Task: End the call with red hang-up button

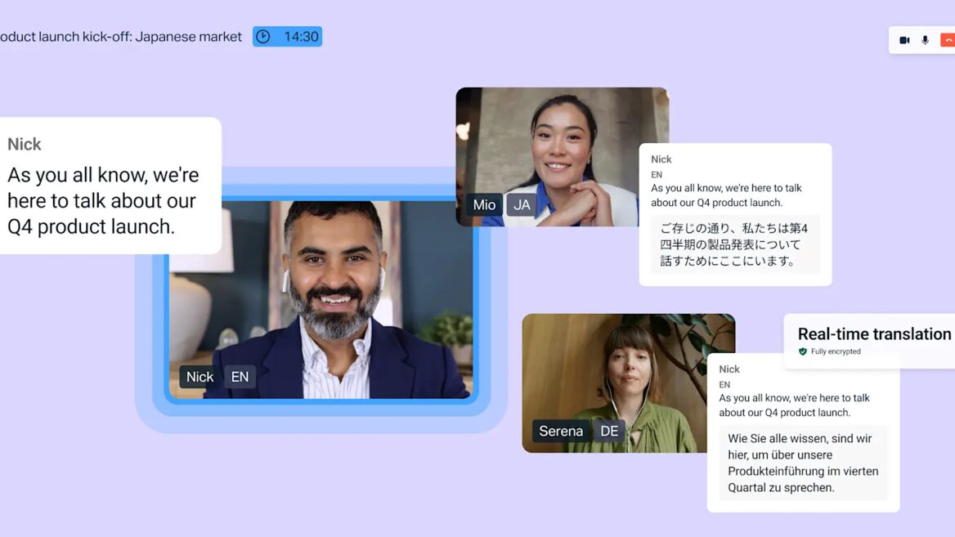Action: point(948,40)
